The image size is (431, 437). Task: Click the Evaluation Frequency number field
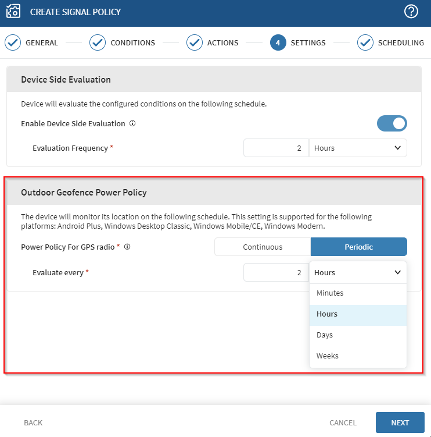click(276, 148)
